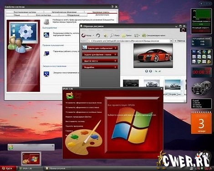The height and width of the screenshot is (171, 214).
Task: Click the orange calendar gadget showing 3
Action: [x=201, y=123]
